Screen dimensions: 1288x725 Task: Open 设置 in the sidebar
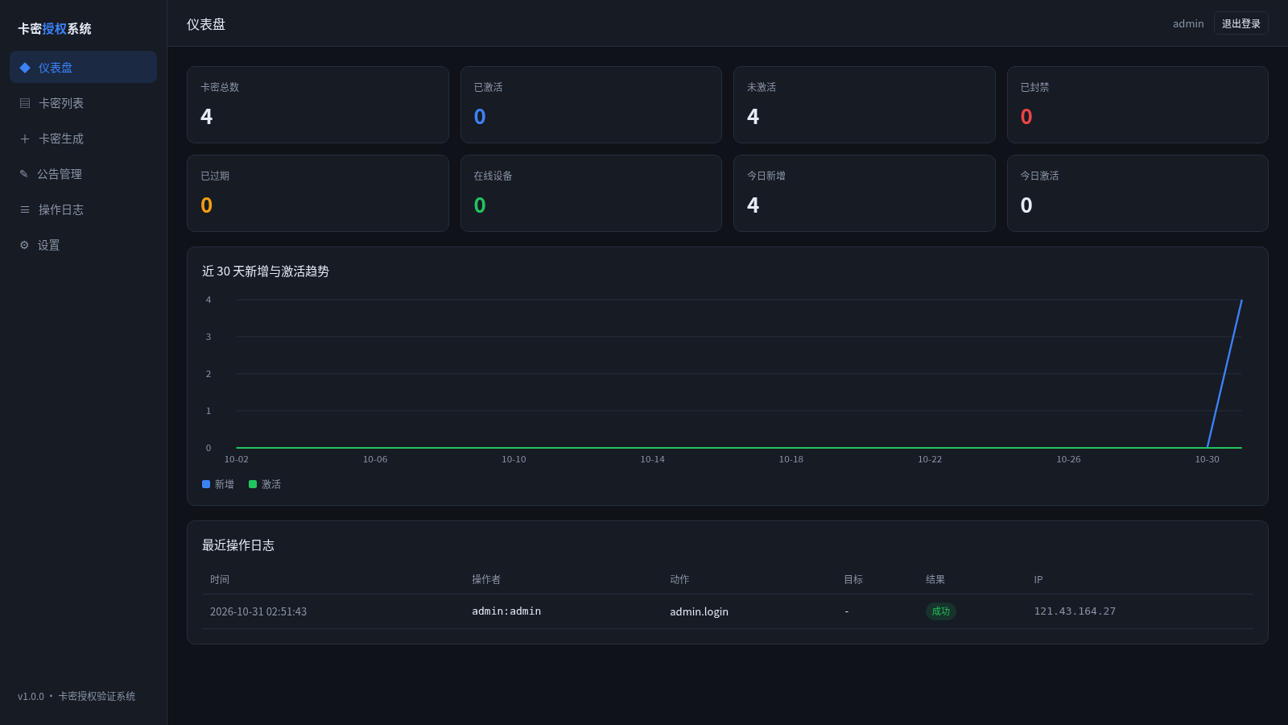point(83,244)
